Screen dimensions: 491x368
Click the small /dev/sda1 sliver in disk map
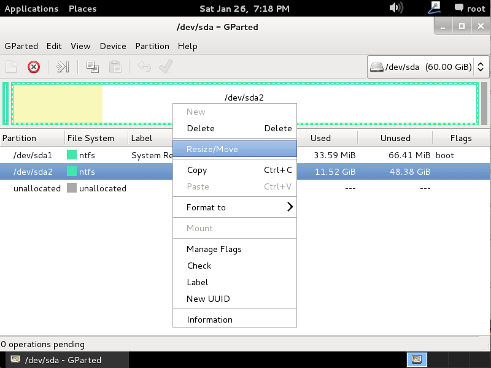(x=6, y=104)
